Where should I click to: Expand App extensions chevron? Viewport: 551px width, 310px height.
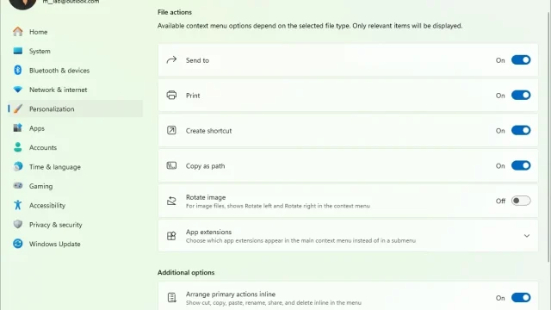coord(526,236)
